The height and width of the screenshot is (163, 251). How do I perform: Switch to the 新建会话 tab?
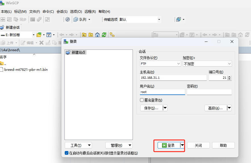click(10, 27)
